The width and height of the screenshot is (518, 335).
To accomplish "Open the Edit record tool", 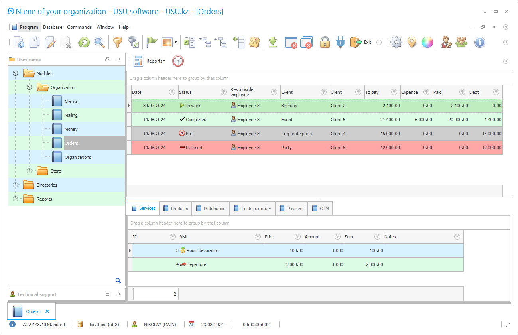I will [x=49, y=42].
